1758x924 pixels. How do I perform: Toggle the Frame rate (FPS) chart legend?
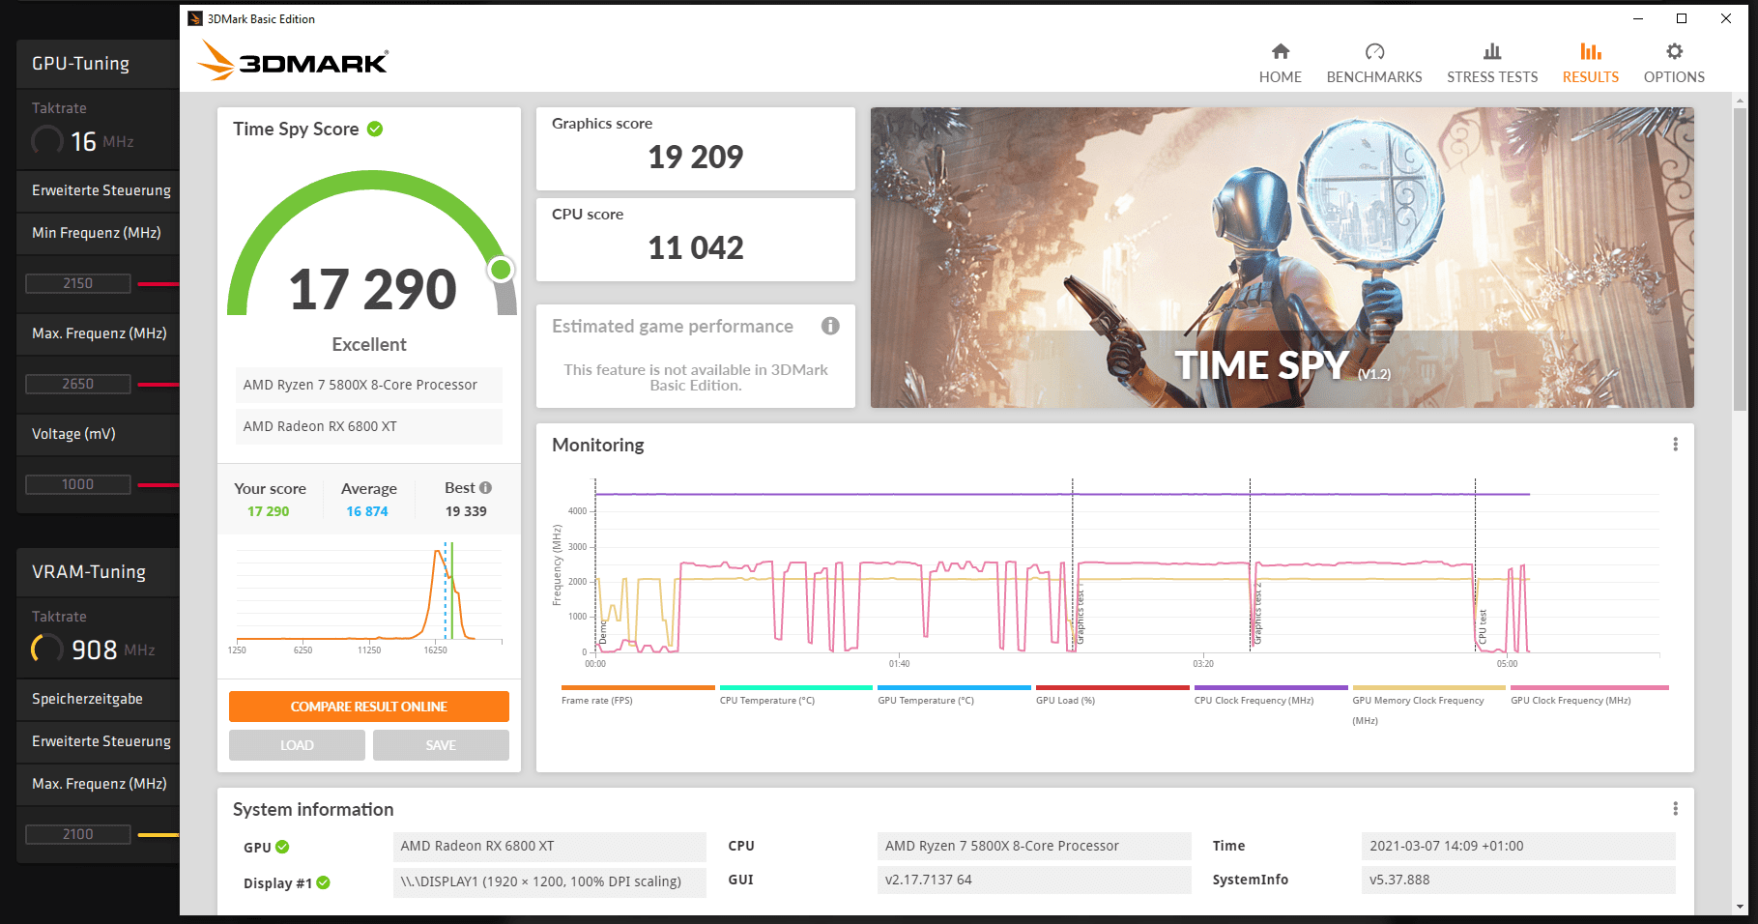point(637,696)
